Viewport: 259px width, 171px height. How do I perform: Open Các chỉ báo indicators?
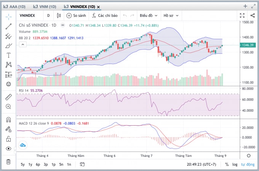coord(105,16)
